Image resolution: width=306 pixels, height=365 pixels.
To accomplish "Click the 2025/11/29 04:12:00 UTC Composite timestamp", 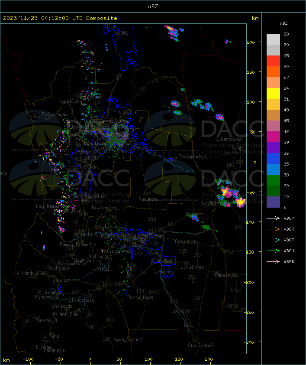I will click(60, 18).
